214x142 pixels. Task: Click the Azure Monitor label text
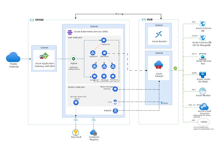tap(203, 95)
